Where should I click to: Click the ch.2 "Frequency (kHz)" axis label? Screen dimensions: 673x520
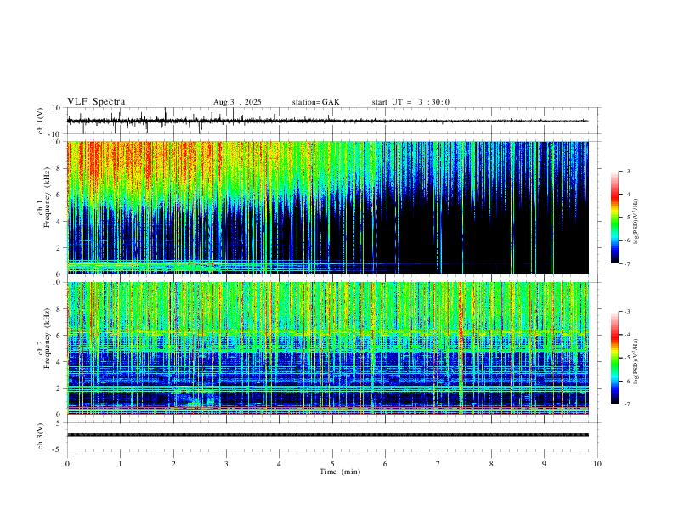point(48,338)
